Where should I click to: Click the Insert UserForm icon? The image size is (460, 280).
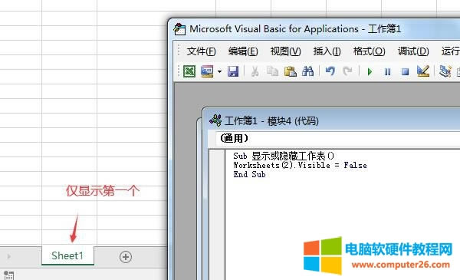tap(207, 71)
